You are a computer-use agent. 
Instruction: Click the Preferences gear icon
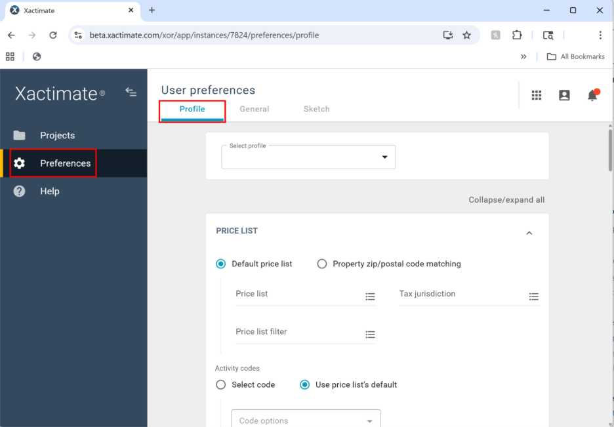pos(19,163)
